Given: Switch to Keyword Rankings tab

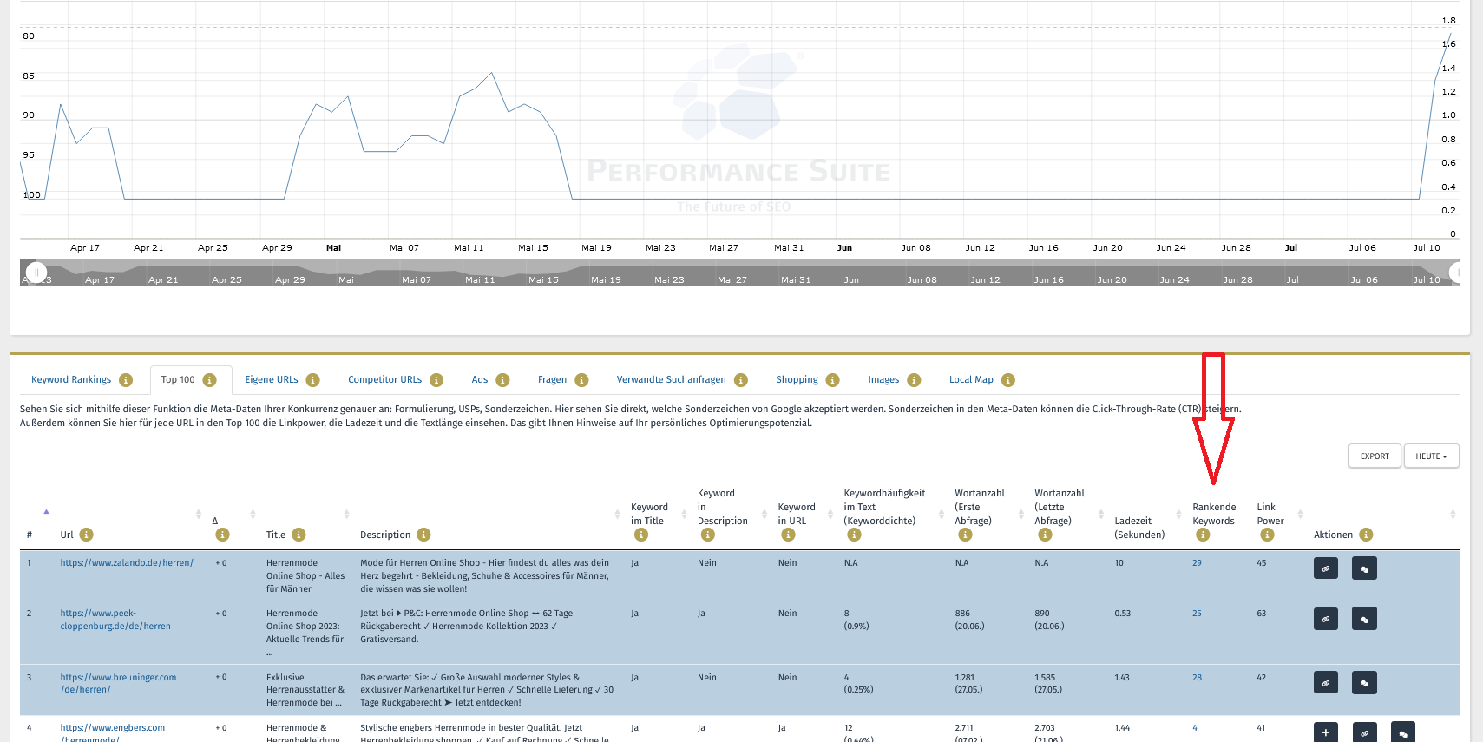Looking at the screenshot, I should 71,380.
